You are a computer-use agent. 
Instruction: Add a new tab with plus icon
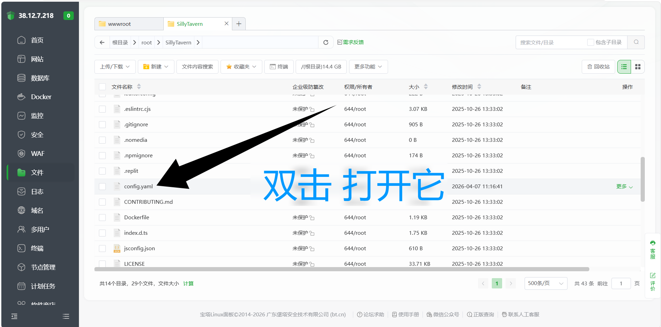(x=238, y=24)
